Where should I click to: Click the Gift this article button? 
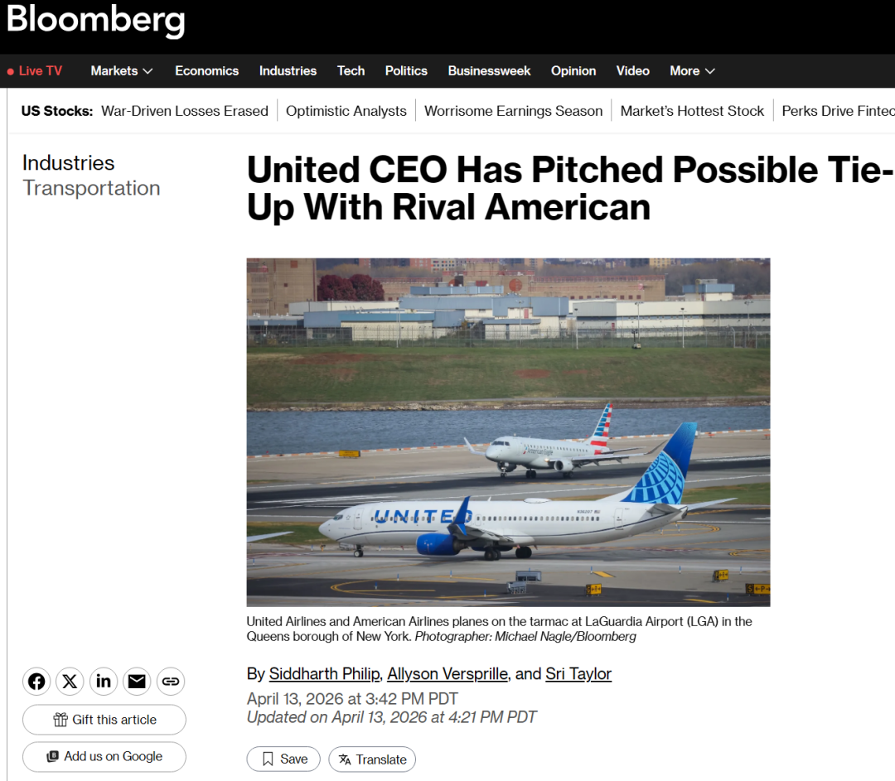pos(104,720)
